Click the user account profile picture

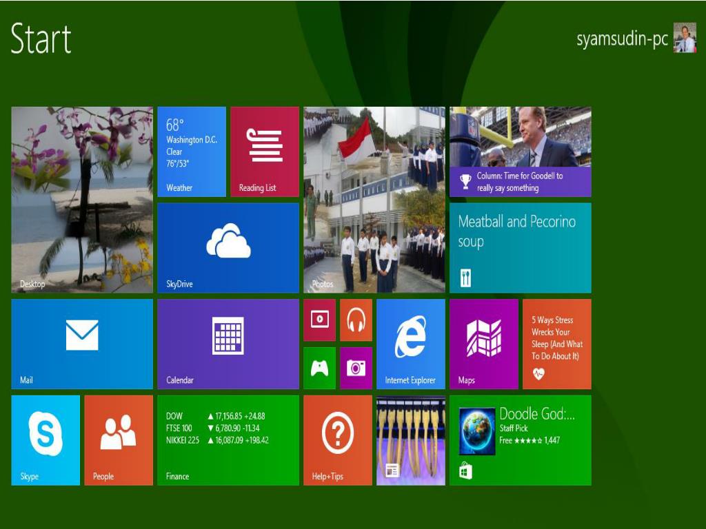coord(685,38)
